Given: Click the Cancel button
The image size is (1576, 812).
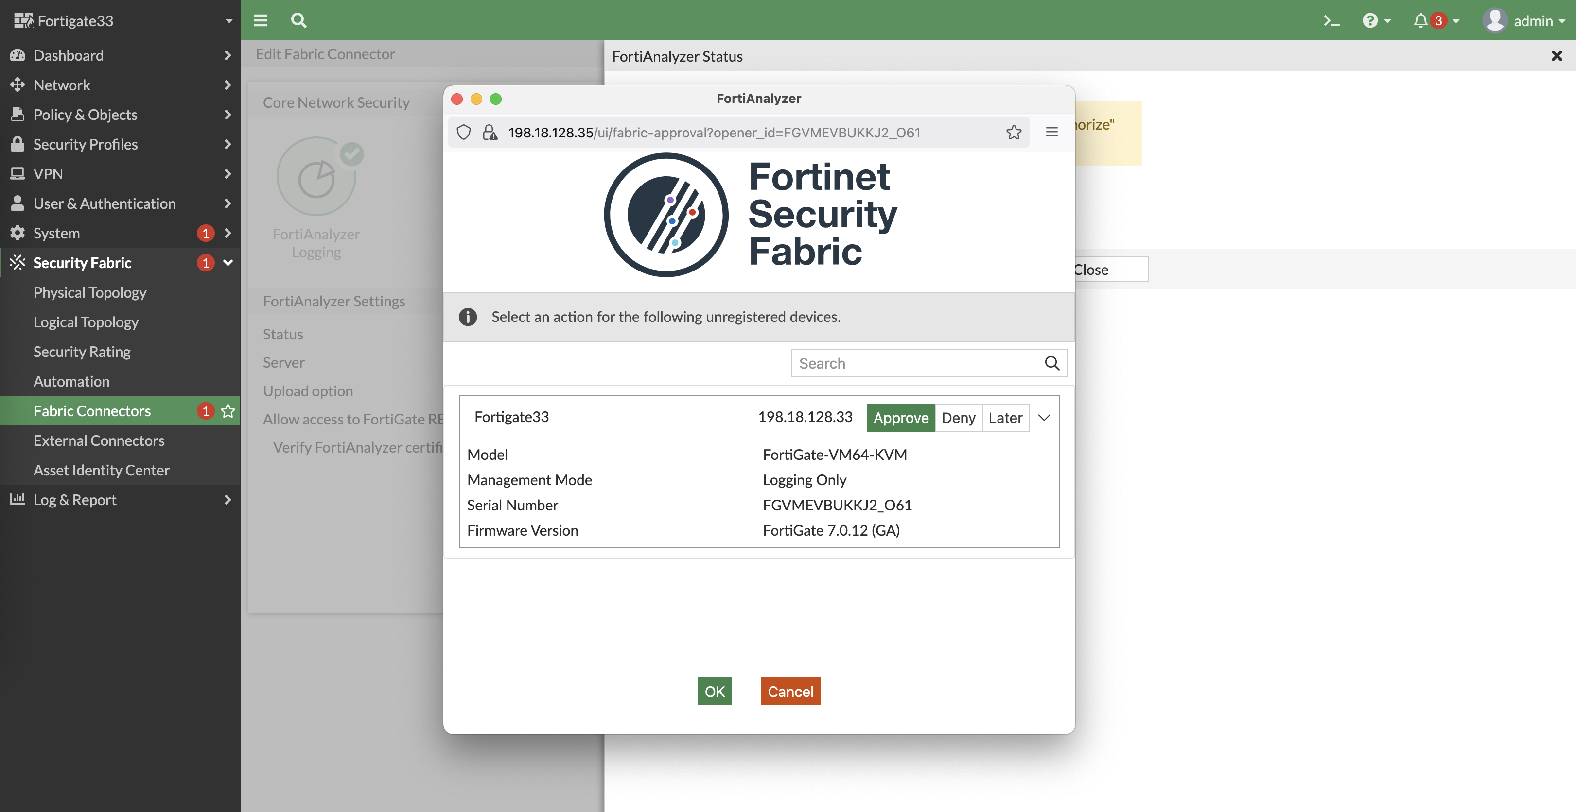Looking at the screenshot, I should click(x=790, y=692).
